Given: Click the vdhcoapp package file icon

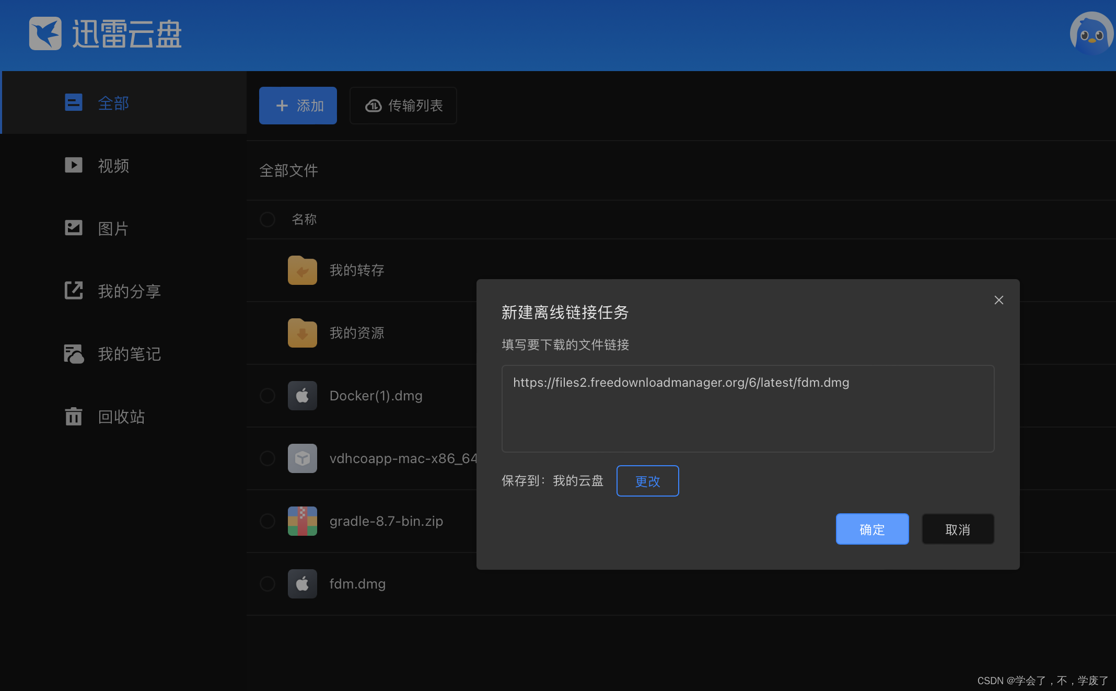Looking at the screenshot, I should pos(302,458).
